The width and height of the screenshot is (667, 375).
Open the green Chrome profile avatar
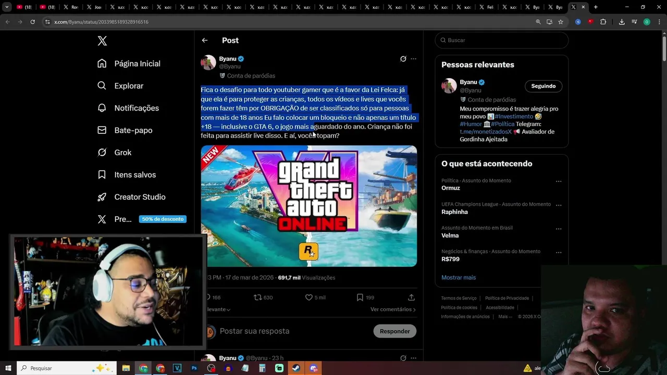point(647,22)
